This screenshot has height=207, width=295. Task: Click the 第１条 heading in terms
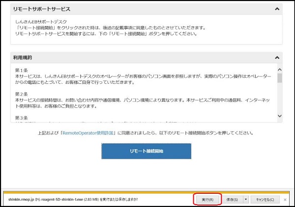click(23, 71)
